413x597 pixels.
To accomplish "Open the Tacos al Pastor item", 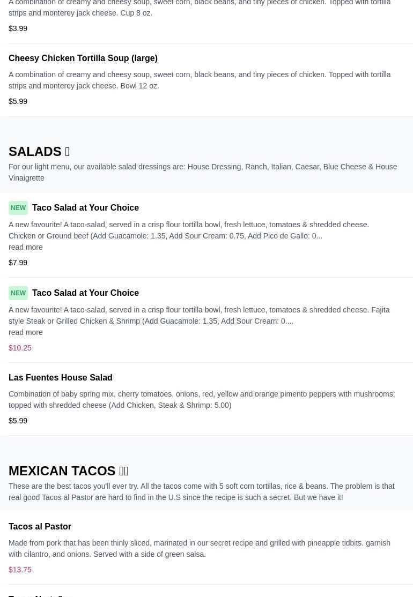I will 40,526.
